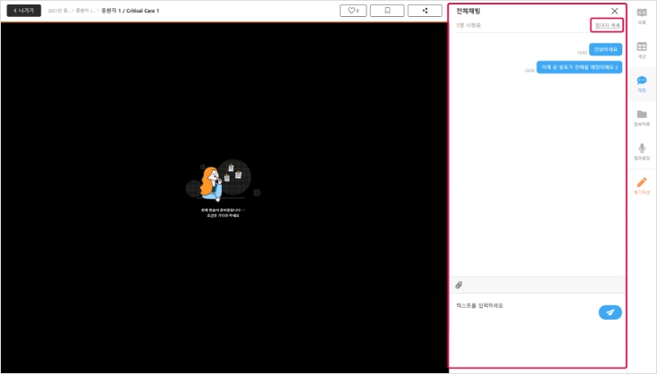
Task: Open the 첨부자료 folder tab
Action: (642, 119)
